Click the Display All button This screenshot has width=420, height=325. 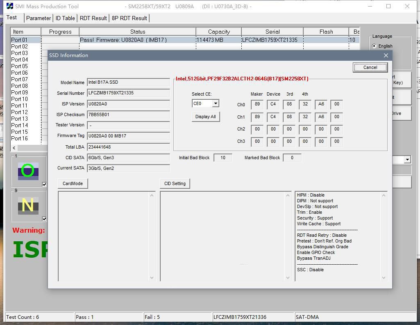point(205,117)
